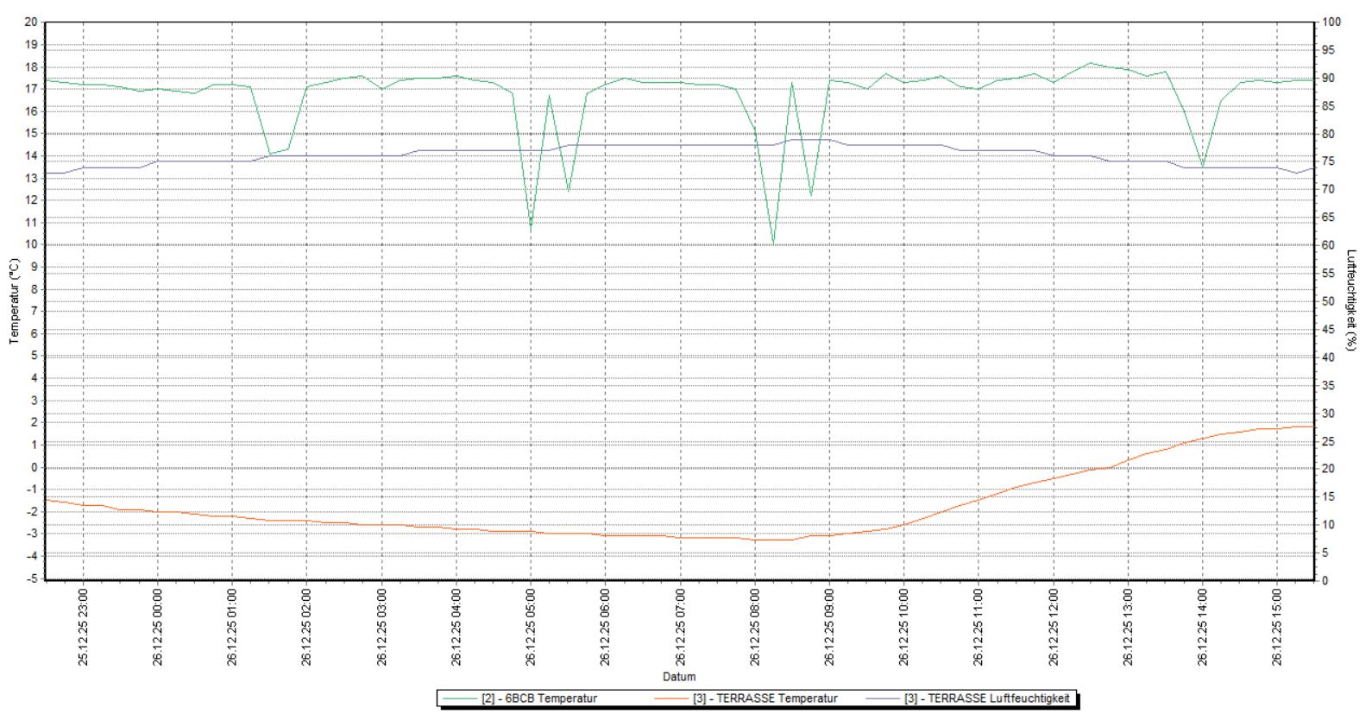This screenshot has width=1372, height=714.
Task: Click the TERRASSE Temperatur legend label
Action: (x=765, y=698)
